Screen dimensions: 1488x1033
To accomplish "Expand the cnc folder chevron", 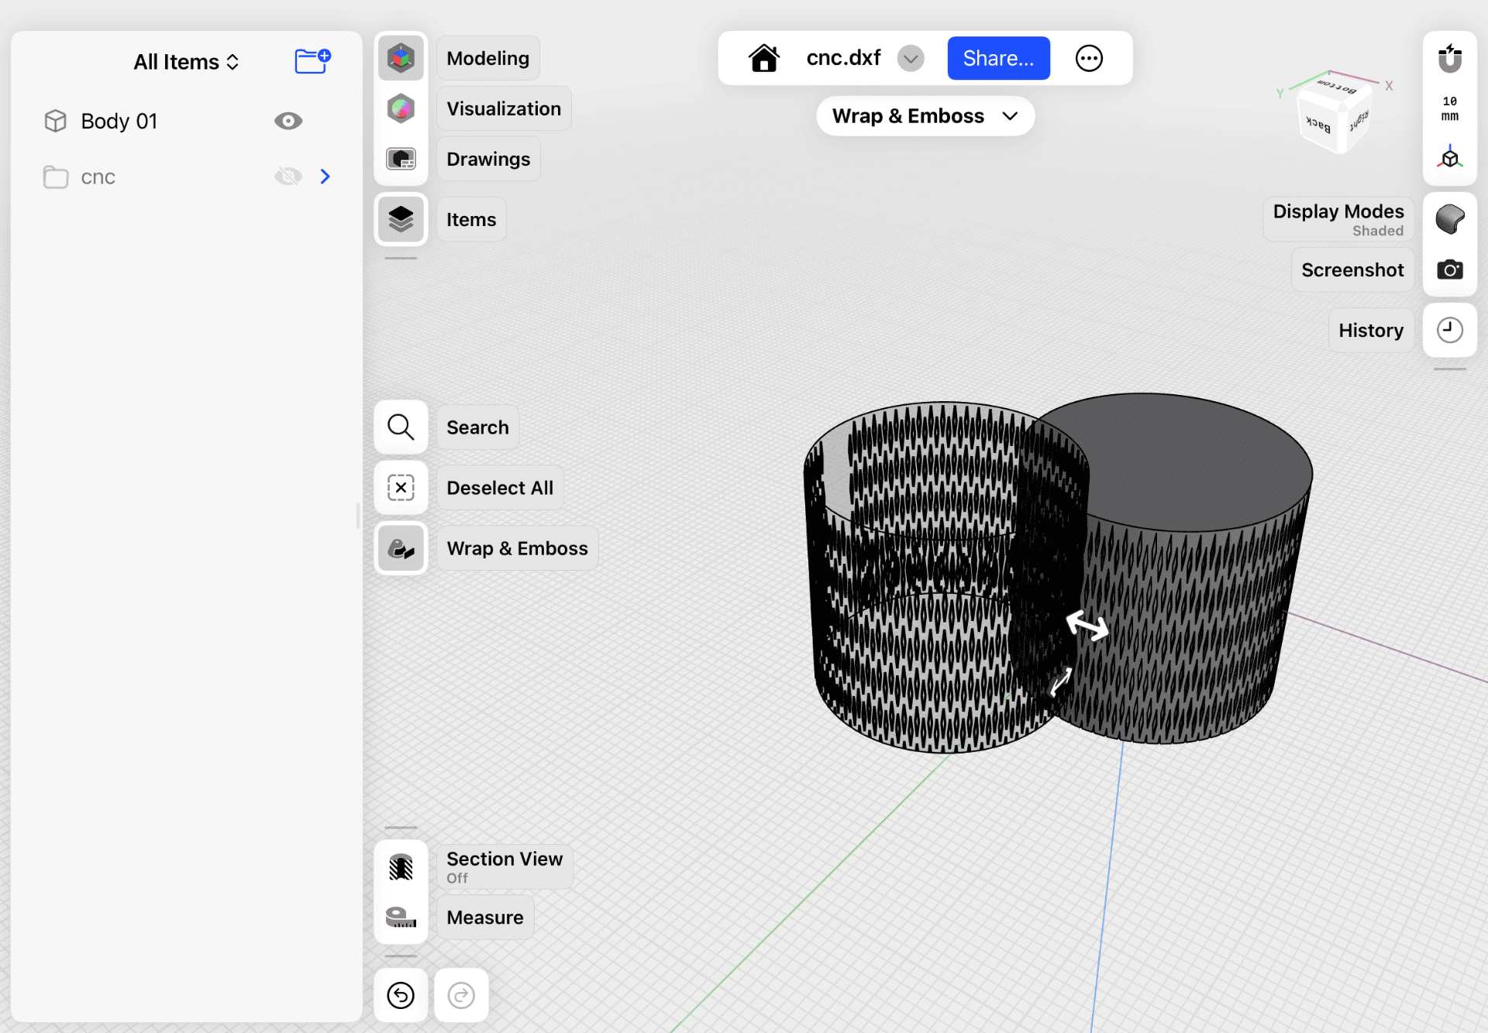I will (x=325, y=177).
